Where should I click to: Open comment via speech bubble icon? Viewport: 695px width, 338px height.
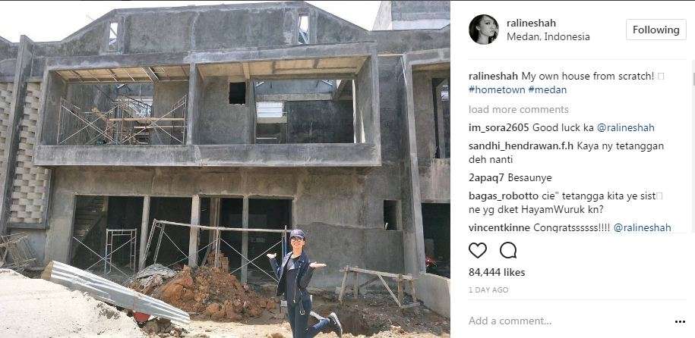click(508, 250)
